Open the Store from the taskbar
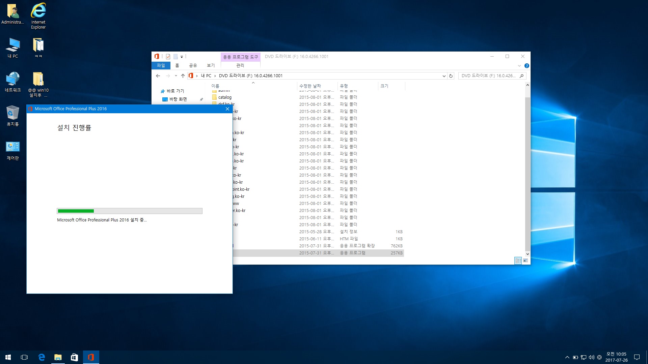Image resolution: width=648 pixels, height=364 pixels. pyautogui.click(x=74, y=357)
